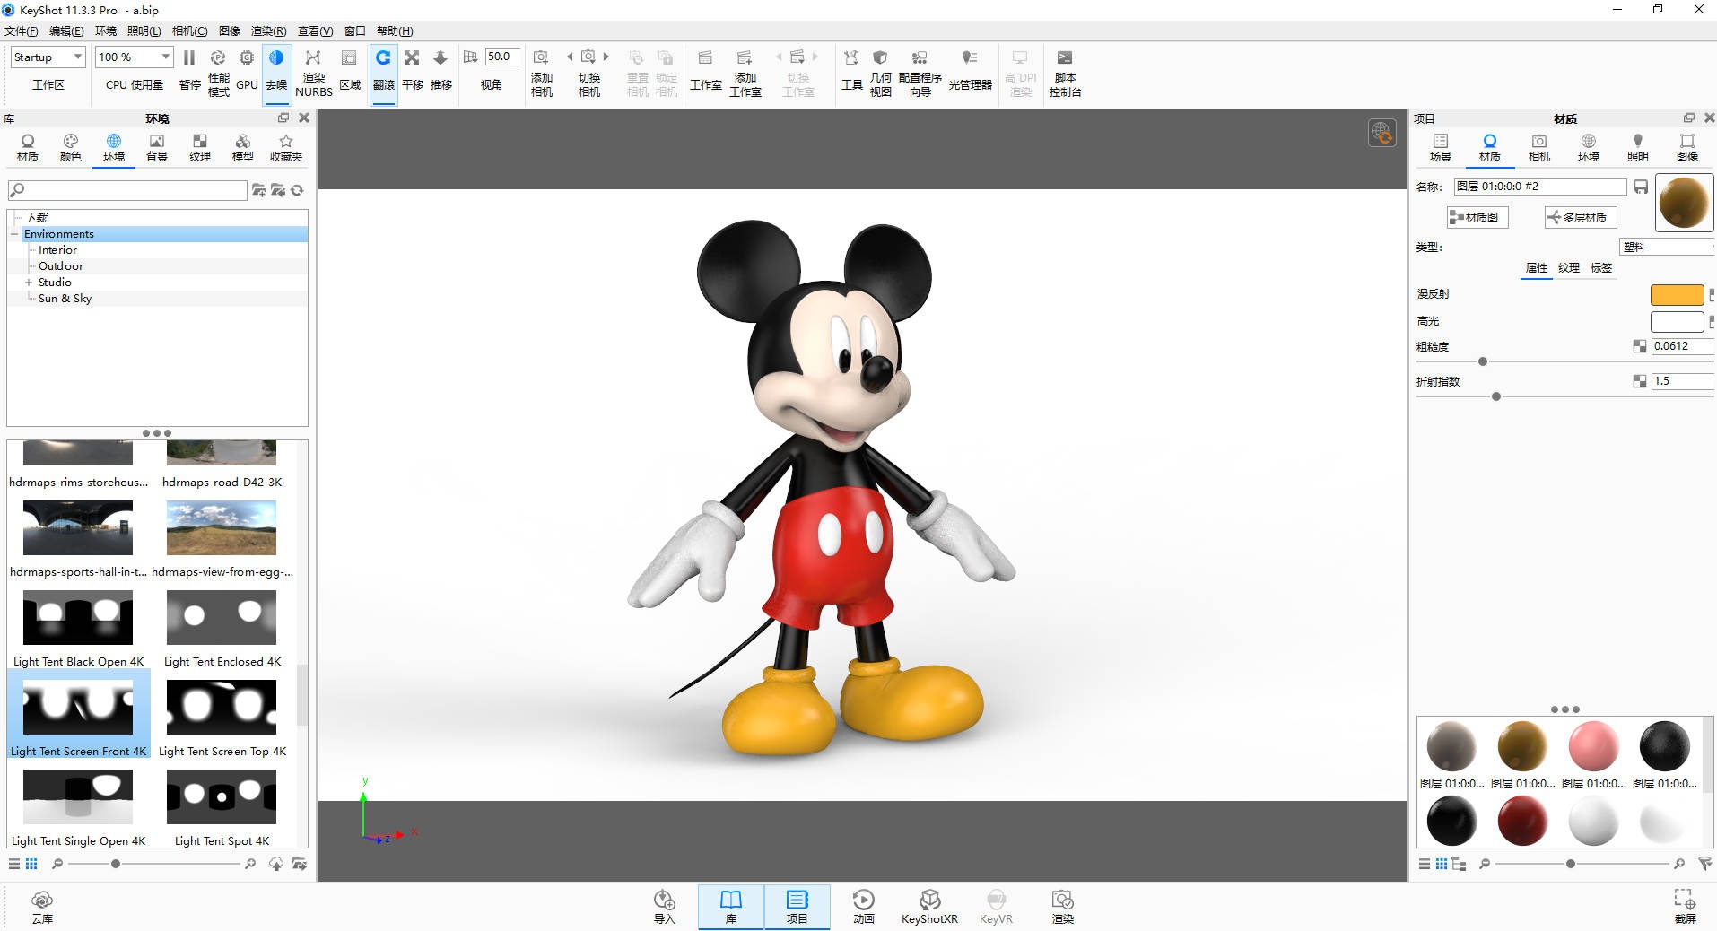Open the 配置程序向导 configurator wizard
1717x931 pixels.
920,72
